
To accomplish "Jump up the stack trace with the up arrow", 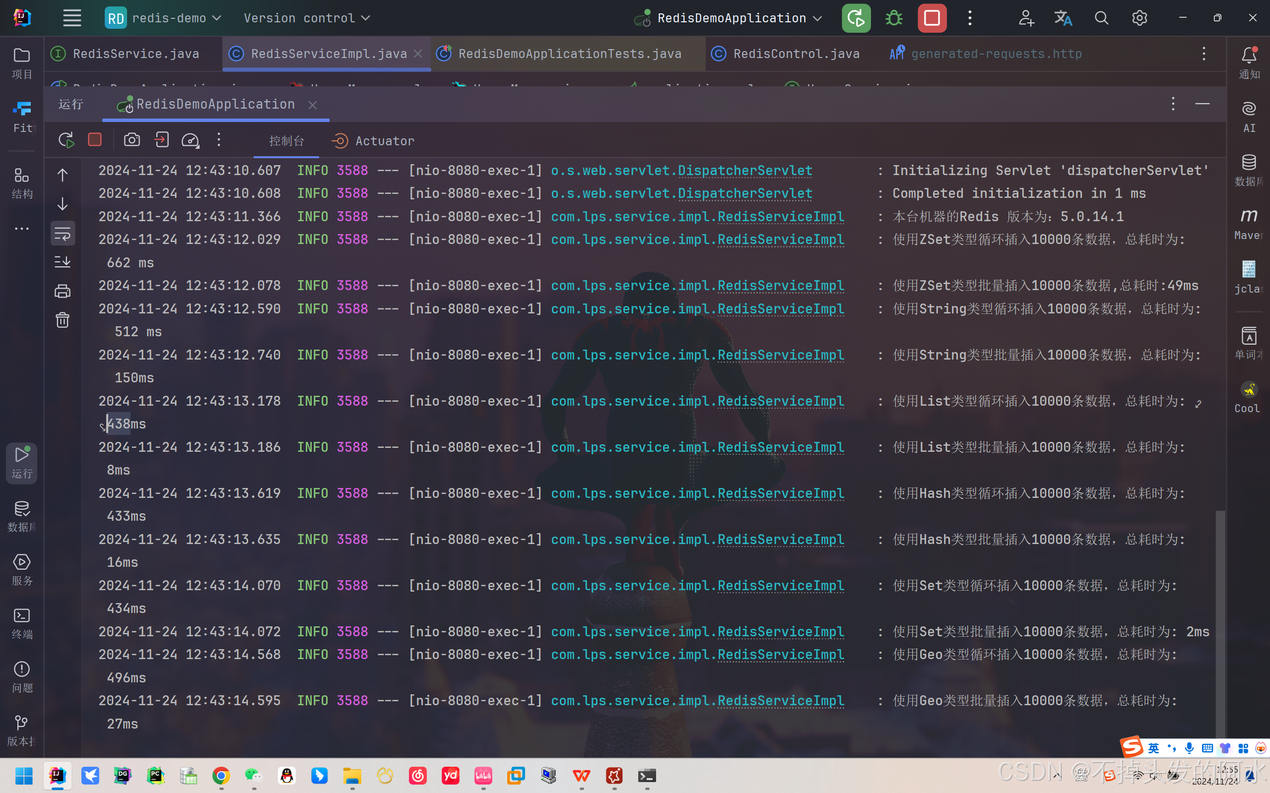I will [63, 175].
